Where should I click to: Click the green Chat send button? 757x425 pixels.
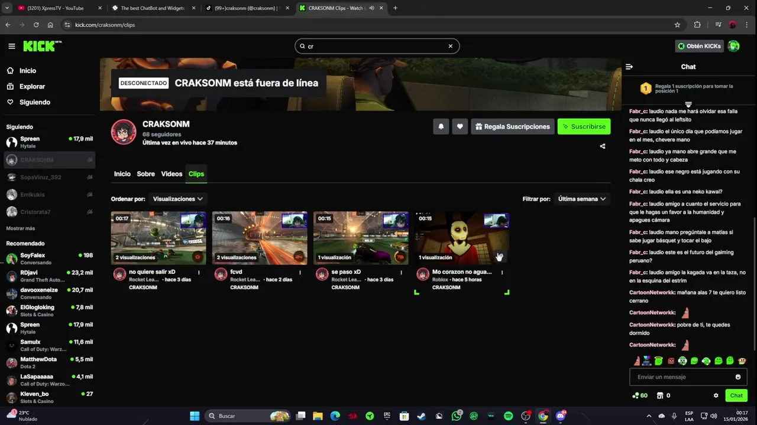point(736,395)
